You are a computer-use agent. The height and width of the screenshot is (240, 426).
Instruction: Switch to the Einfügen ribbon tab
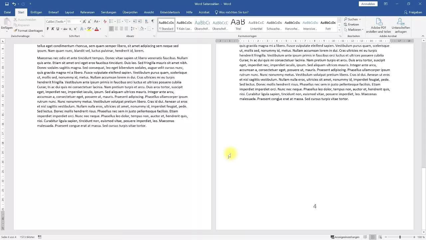pyautogui.click(x=36, y=12)
